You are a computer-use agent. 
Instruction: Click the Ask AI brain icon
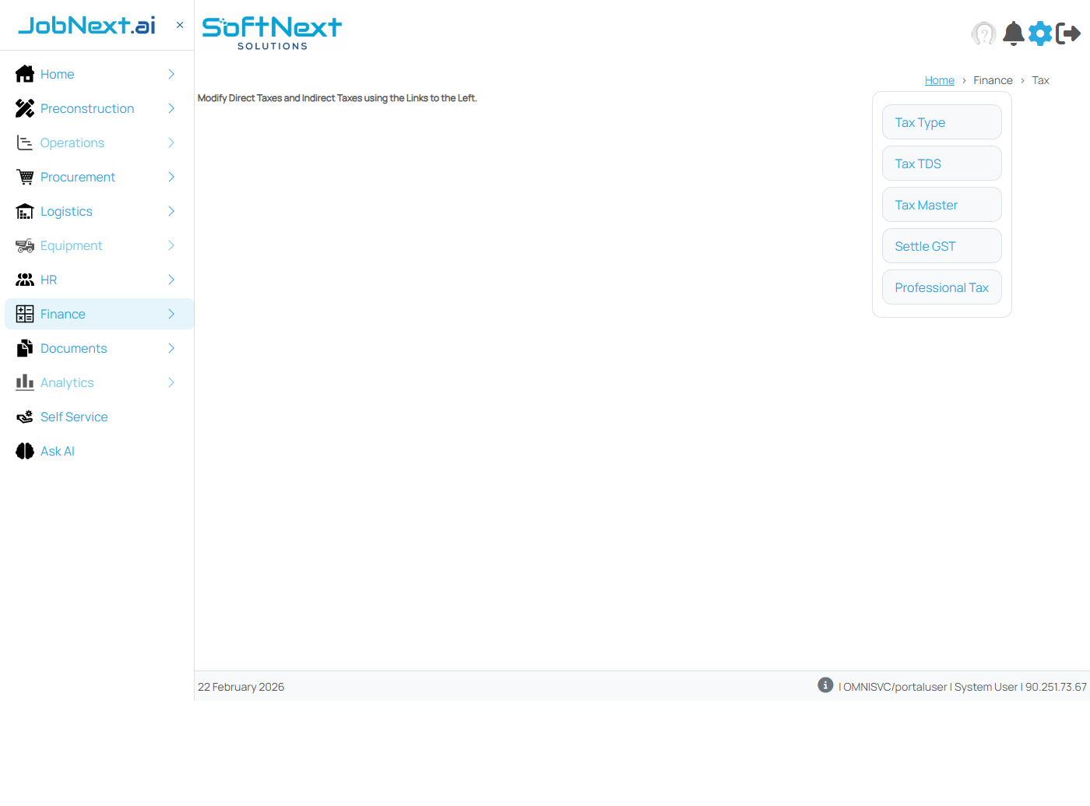tap(25, 451)
